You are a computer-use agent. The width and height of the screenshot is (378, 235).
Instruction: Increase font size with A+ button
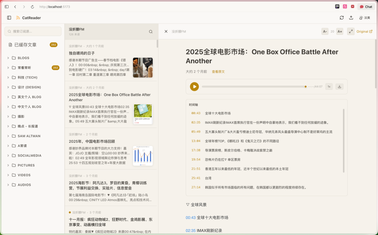[x=339, y=32]
